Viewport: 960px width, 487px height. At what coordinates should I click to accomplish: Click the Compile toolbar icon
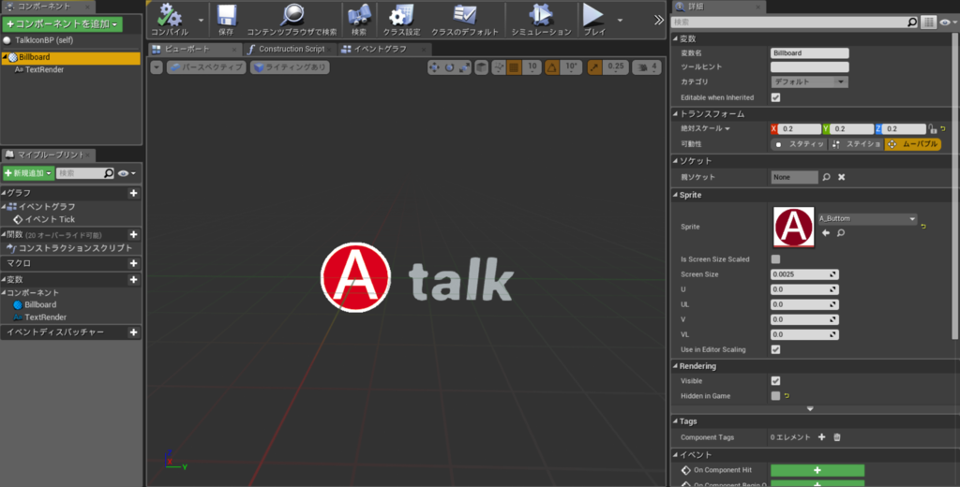point(170,16)
